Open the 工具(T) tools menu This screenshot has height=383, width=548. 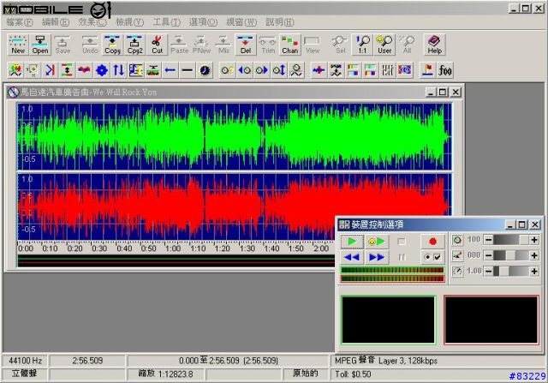click(x=167, y=22)
